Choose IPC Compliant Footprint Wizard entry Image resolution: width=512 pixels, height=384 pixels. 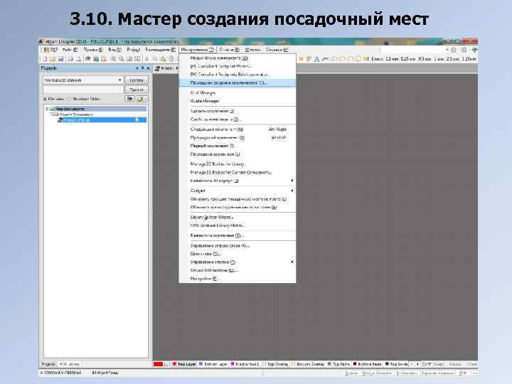tap(238, 66)
